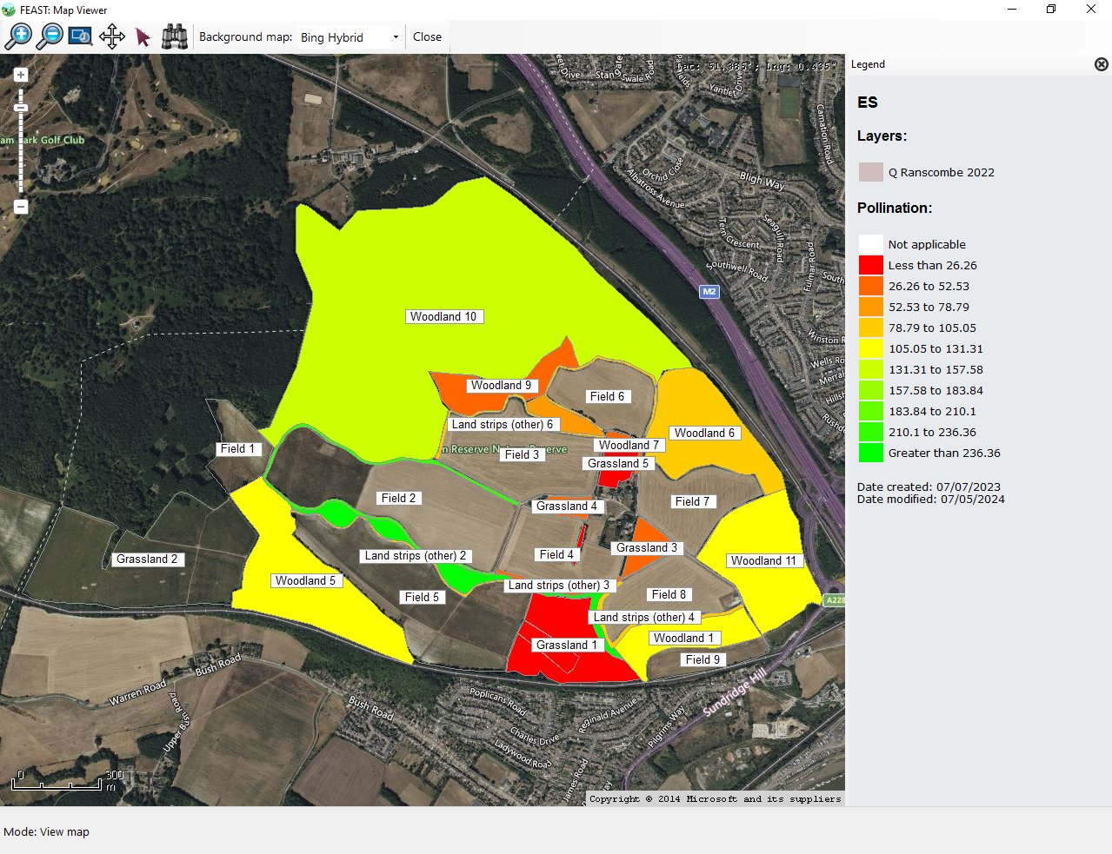Open the Background map dropdown
The width and height of the screenshot is (1112, 854).
click(350, 37)
